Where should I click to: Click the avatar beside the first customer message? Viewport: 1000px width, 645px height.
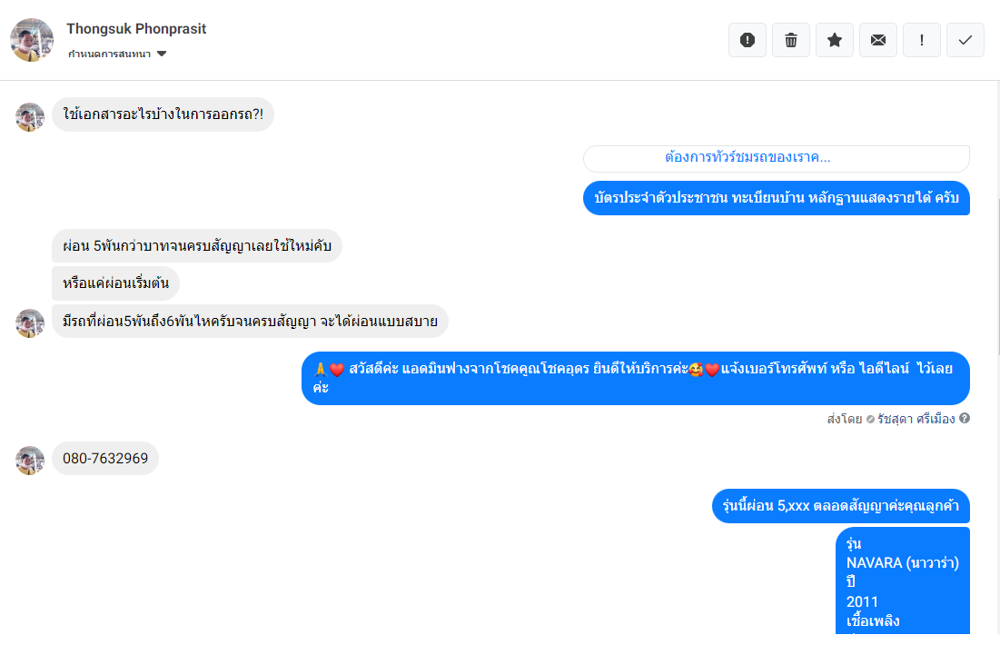tap(30, 117)
